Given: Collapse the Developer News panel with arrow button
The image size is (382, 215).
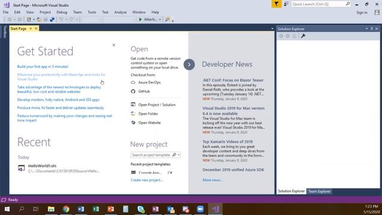Looking at the screenshot, I should click(x=189, y=64).
